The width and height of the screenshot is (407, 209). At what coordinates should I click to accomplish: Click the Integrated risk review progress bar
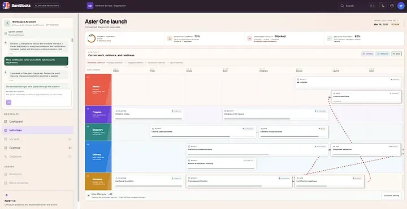[275, 119]
